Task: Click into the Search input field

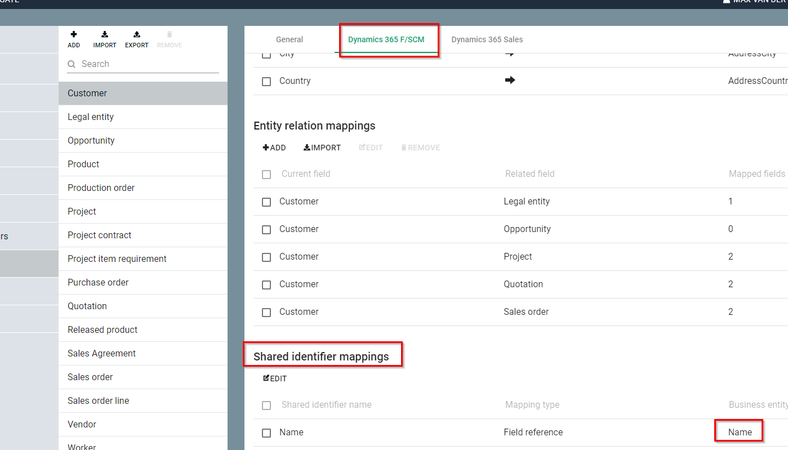Action: pyautogui.click(x=146, y=64)
